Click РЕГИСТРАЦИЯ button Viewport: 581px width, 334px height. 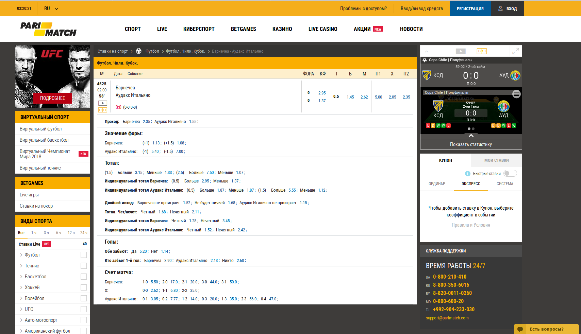click(x=470, y=8)
